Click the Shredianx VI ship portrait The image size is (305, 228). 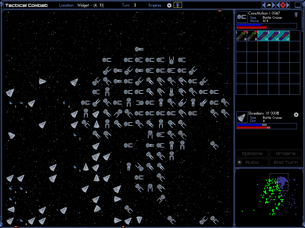(242, 117)
